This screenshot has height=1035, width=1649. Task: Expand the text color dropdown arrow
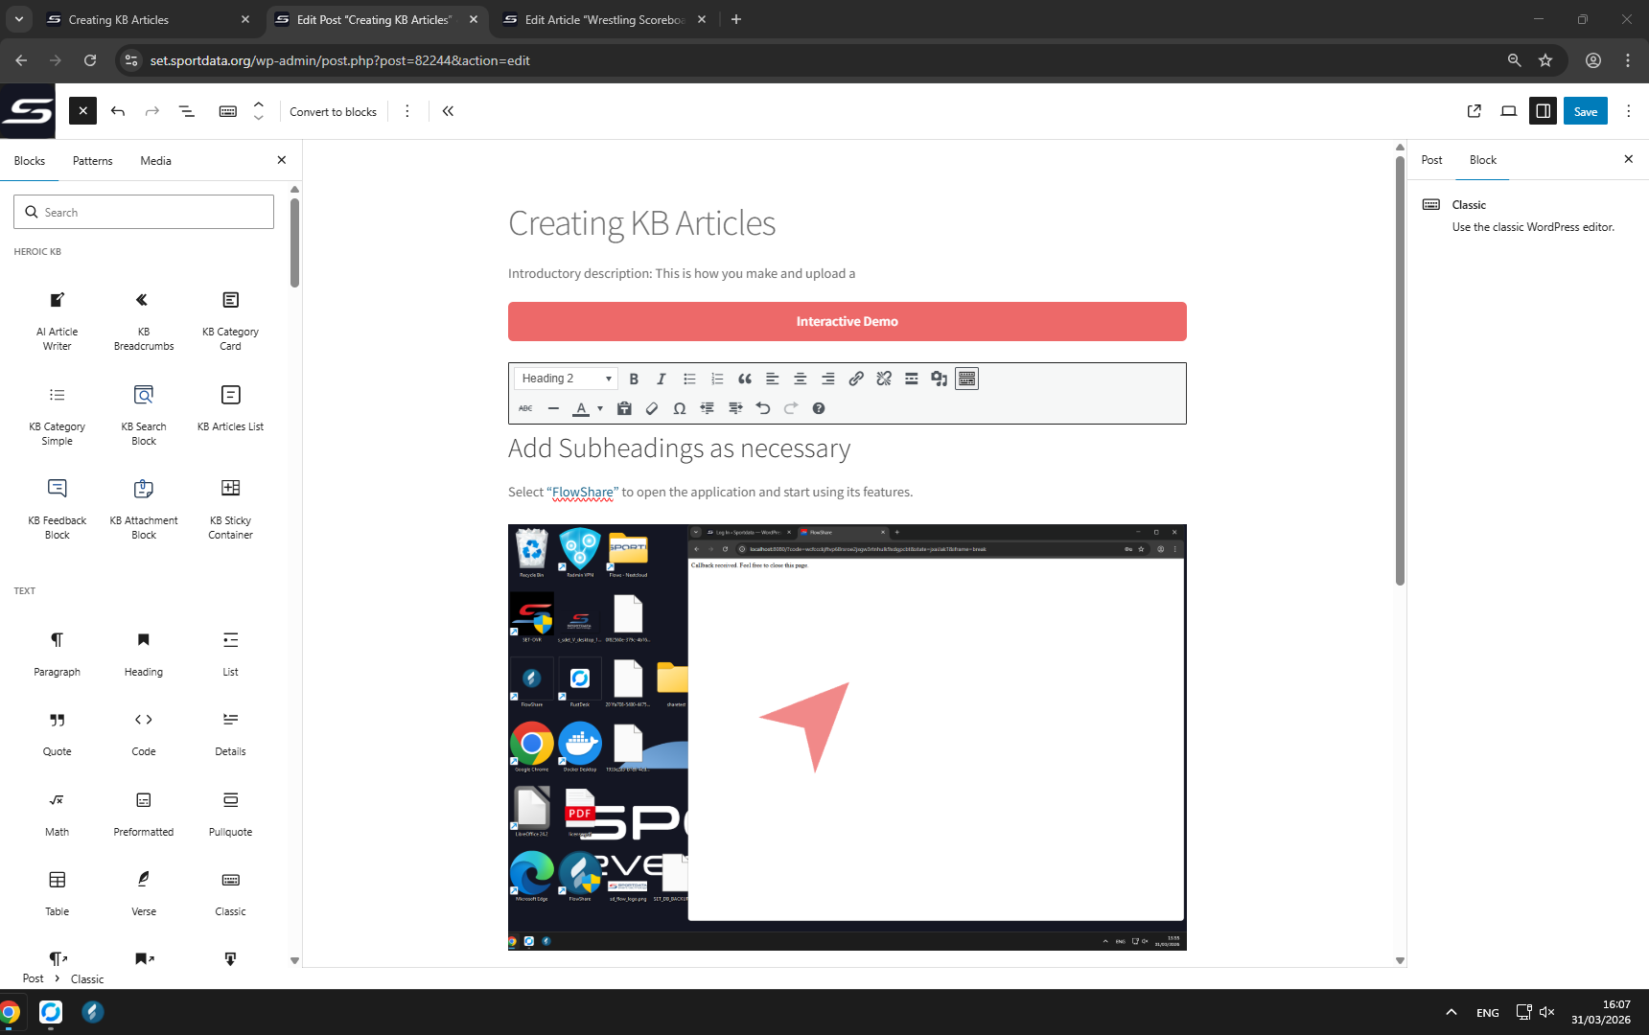coord(600,408)
